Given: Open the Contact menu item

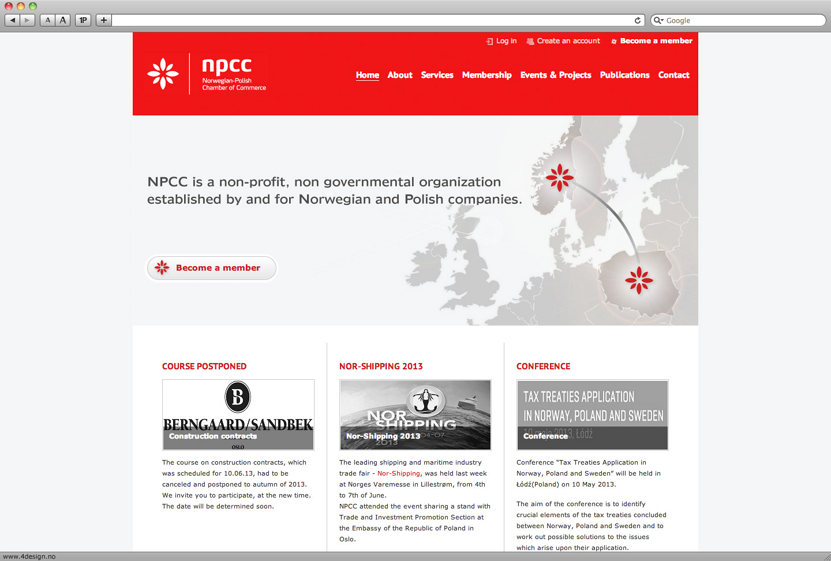Looking at the screenshot, I should tap(673, 75).
